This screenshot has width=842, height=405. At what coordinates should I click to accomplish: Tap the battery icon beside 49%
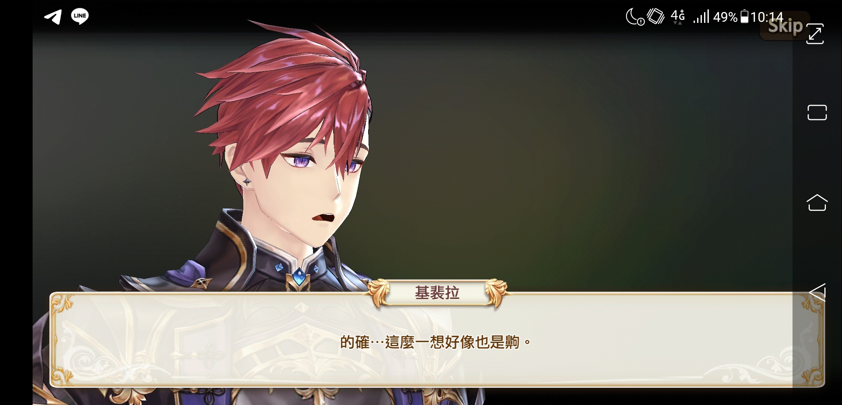click(x=745, y=16)
